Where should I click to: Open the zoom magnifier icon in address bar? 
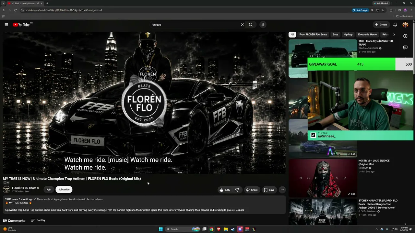pyautogui.click(x=372, y=10)
